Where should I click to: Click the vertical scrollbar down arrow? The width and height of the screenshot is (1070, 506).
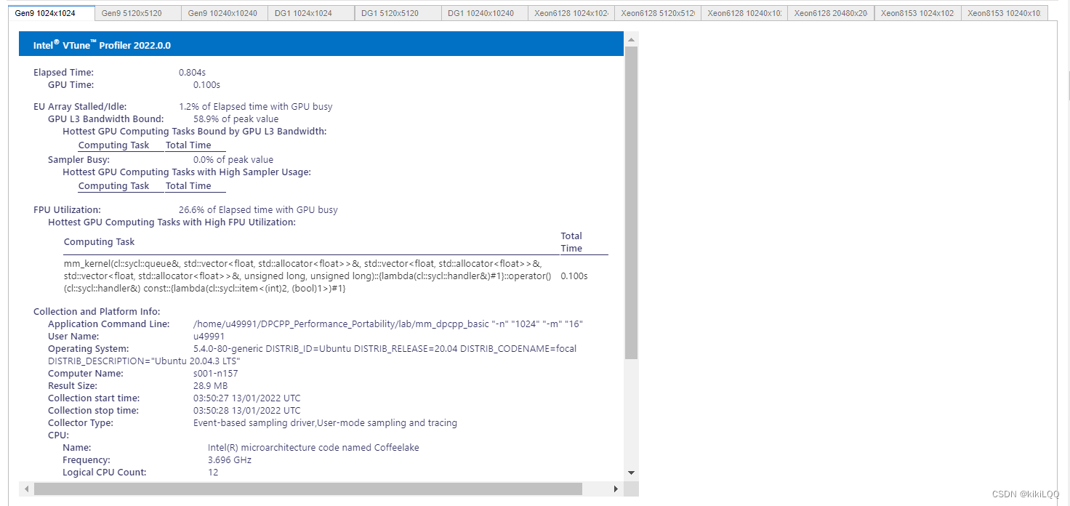631,473
